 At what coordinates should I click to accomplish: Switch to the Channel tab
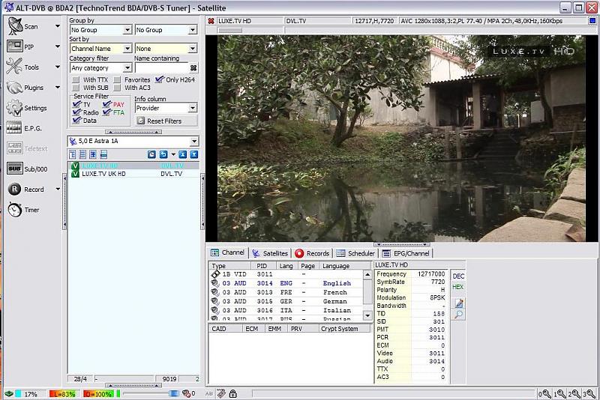click(x=228, y=252)
